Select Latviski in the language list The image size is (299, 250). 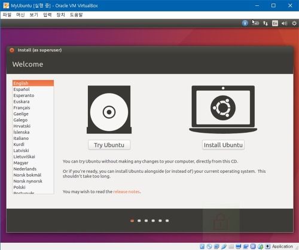[x=33, y=151]
